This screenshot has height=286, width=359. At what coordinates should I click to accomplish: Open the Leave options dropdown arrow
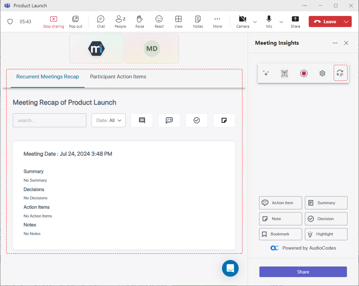pos(346,21)
